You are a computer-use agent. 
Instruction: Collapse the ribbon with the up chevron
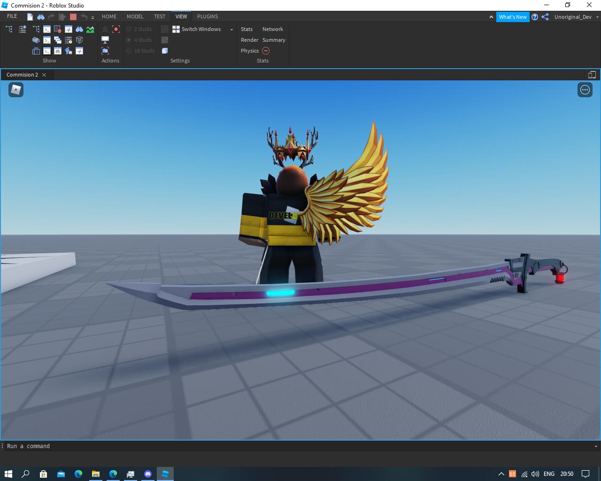tap(491, 17)
